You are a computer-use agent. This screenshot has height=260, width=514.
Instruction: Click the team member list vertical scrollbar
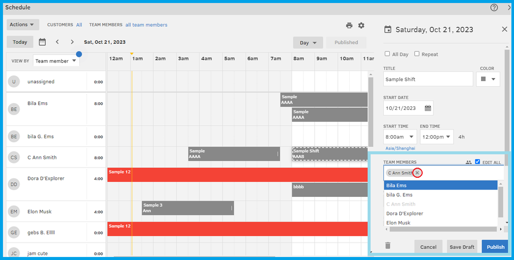tap(501, 202)
